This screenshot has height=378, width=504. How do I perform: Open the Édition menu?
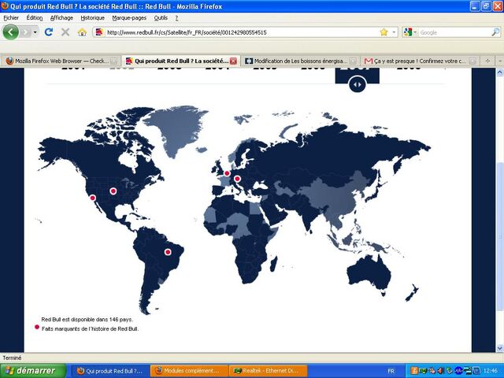click(35, 18)
